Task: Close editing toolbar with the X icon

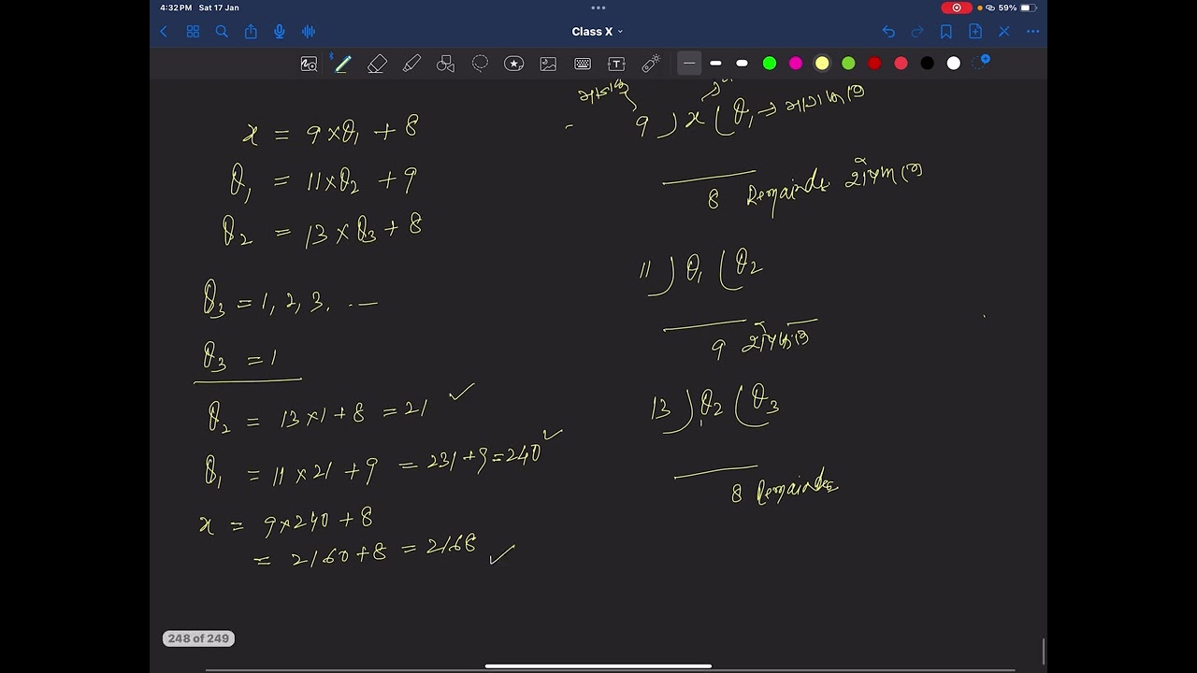Action: point(1004,32)
